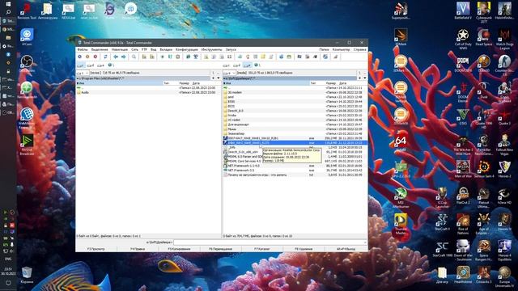Open the Навигация menu

[x=120, y=49]
